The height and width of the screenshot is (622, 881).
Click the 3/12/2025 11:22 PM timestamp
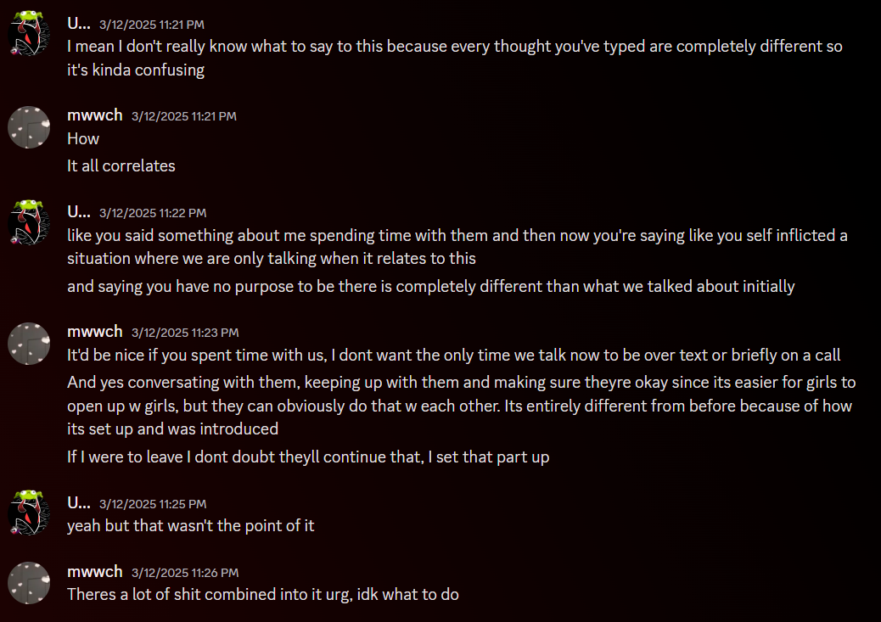[153, 213]
